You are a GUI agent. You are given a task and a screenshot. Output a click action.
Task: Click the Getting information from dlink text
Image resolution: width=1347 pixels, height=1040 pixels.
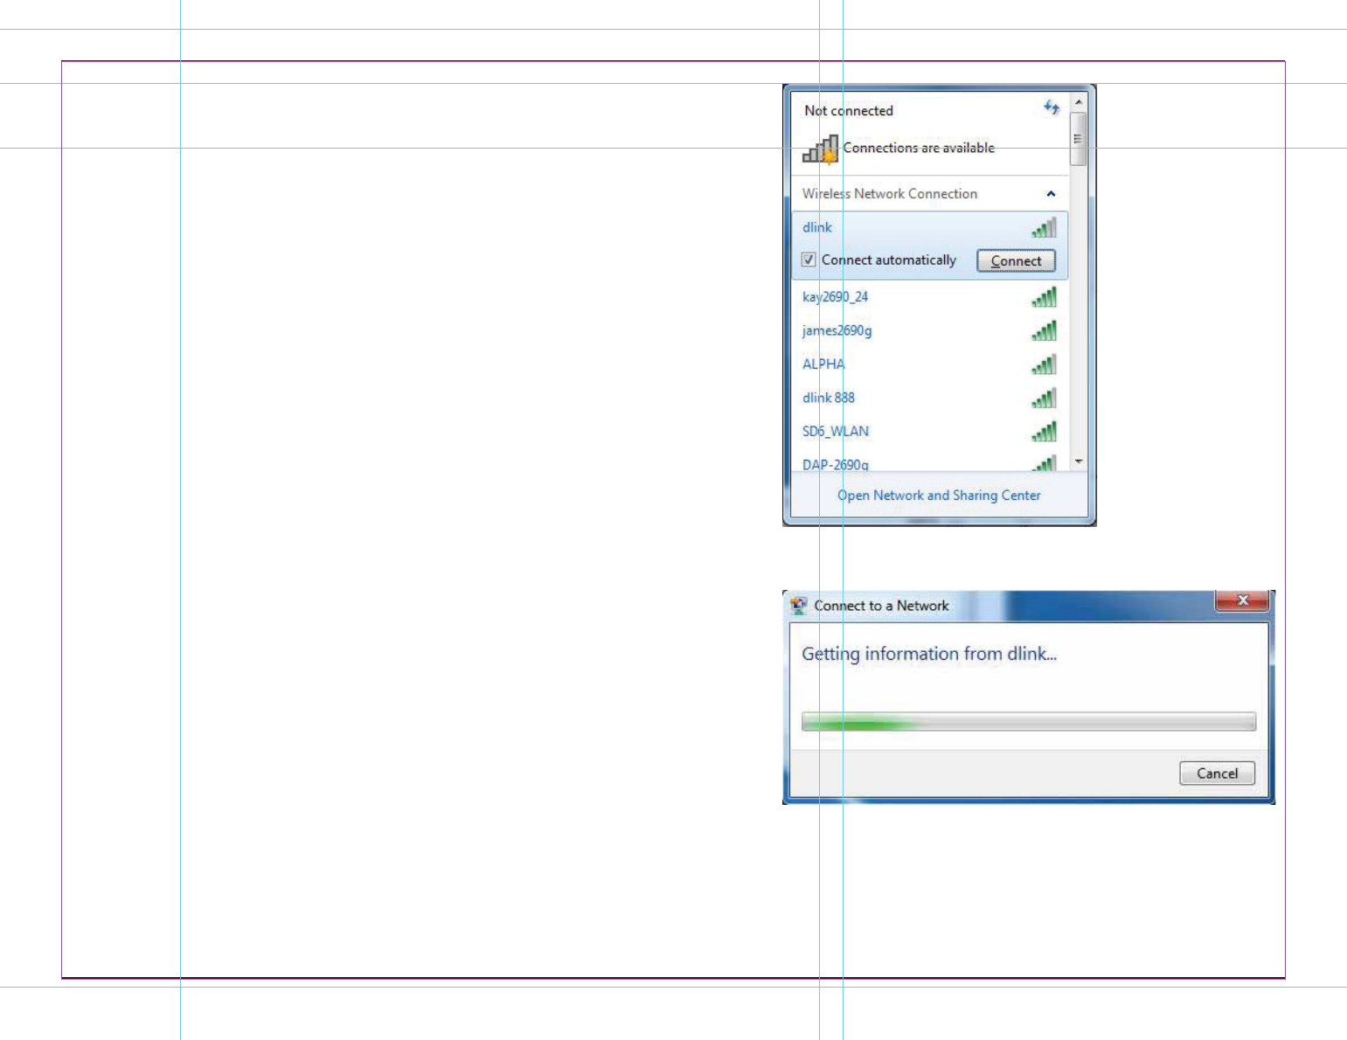point(929,655)
